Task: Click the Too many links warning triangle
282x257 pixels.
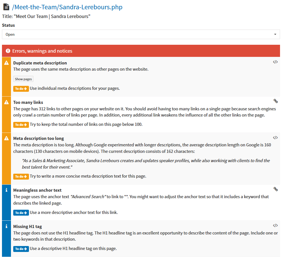Action: click(x=6, y=102)
